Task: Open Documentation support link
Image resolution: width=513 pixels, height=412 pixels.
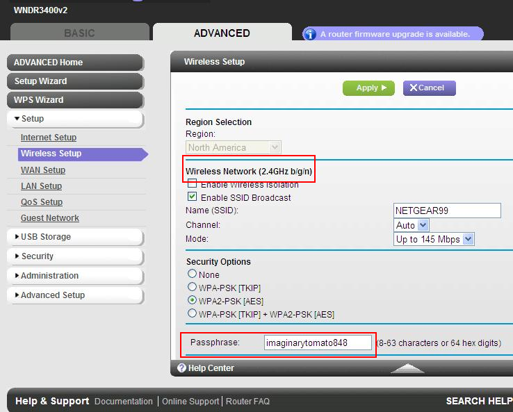Action: pos(124,401)
